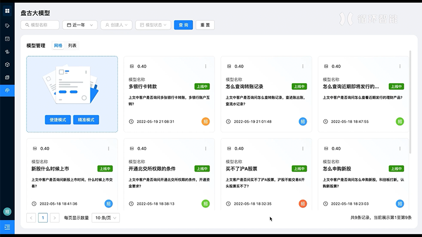The image size is (422, 237).
Task: Click the 查询 search button
Action: pos(183,25)
